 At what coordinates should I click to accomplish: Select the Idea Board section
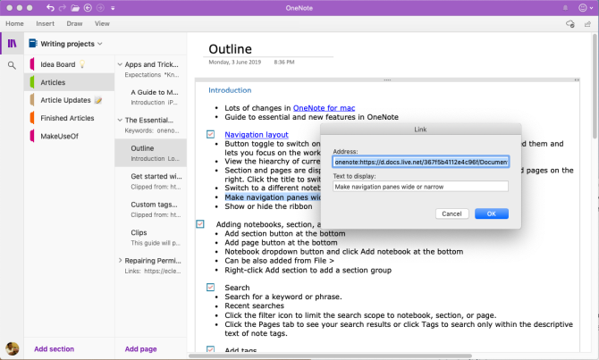pyautogui.click(x=69, y=64)
